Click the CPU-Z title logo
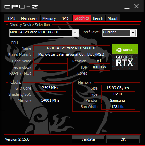145x146 pixels. click(21, 7)
